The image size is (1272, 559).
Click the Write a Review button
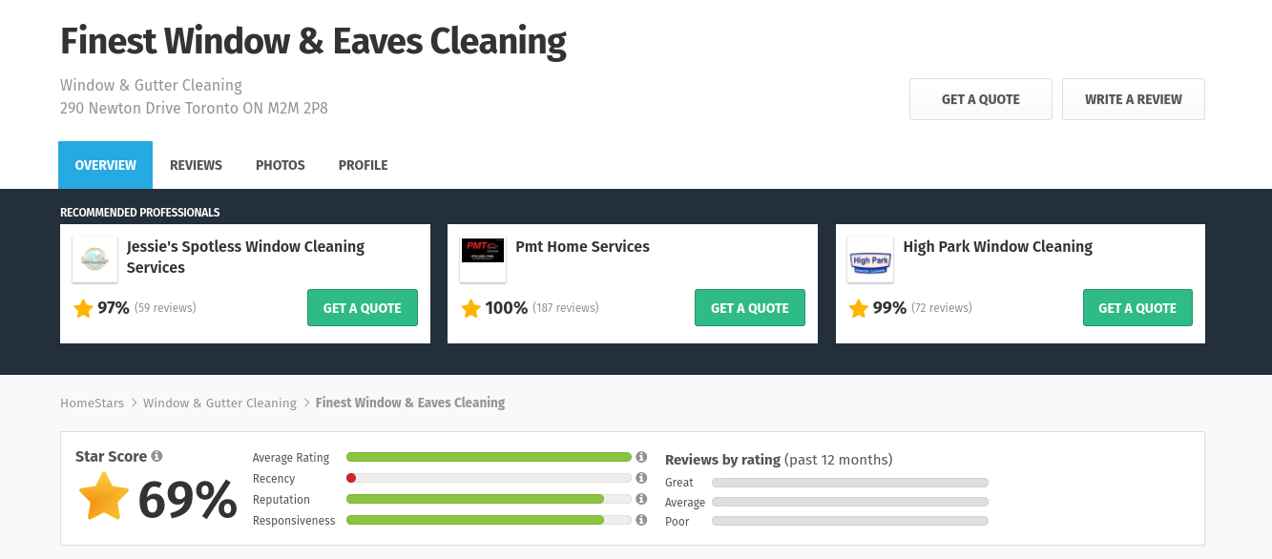pyautogui.click(x=1134, y=99)
